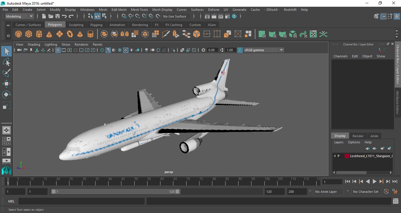Toggle use all lights in viewport

click(132, 50)
